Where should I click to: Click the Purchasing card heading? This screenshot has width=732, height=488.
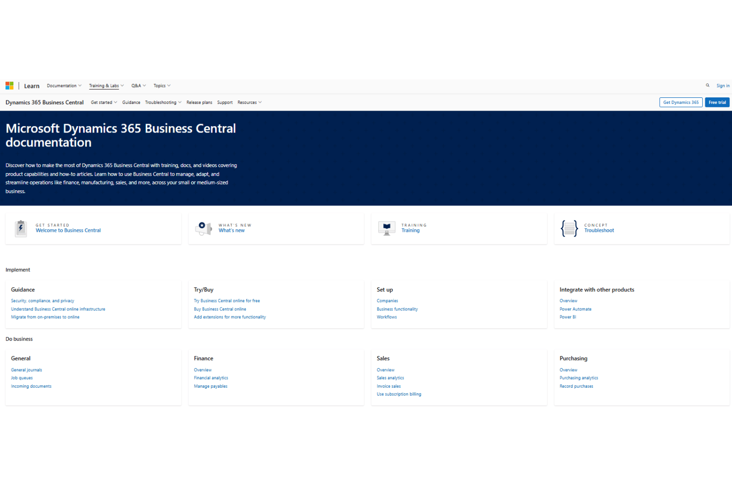573,358
